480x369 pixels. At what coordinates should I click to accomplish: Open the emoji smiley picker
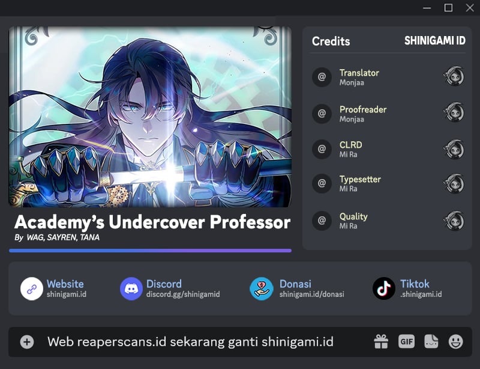point(456,341)
